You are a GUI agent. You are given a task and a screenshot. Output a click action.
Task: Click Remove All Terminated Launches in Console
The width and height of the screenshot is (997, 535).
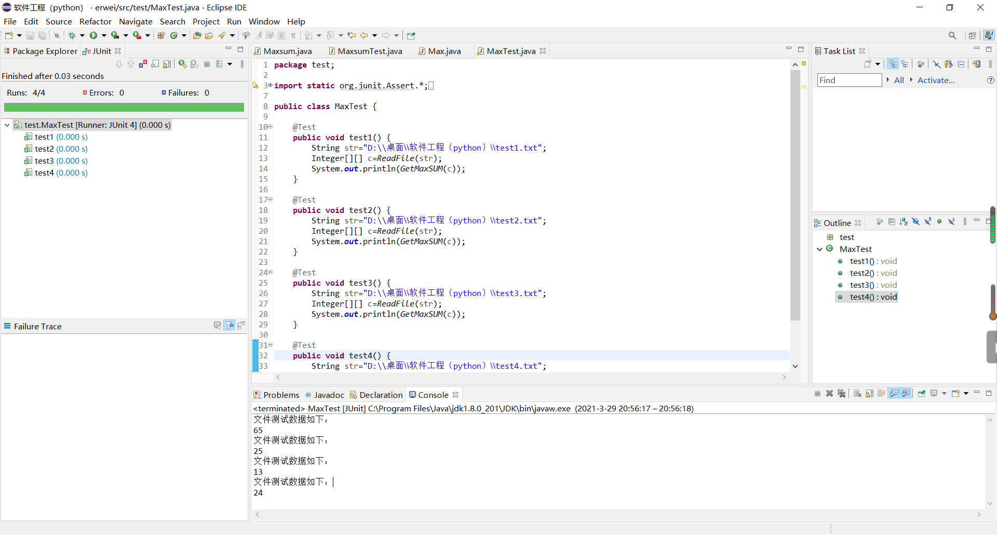[x=842, y=393]
